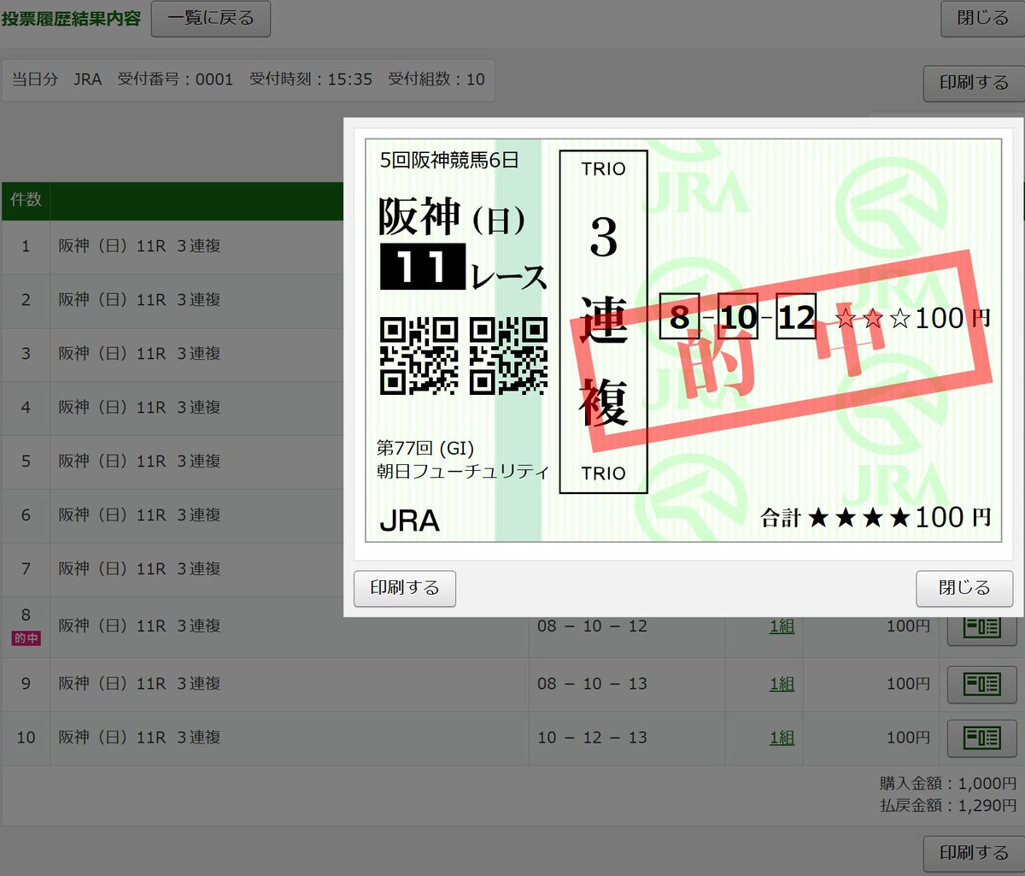The height and width of the screenshot is (876, 1025).
Task: Click 阪神（日）11R 3連複 text in row 9
Action: 140,684
